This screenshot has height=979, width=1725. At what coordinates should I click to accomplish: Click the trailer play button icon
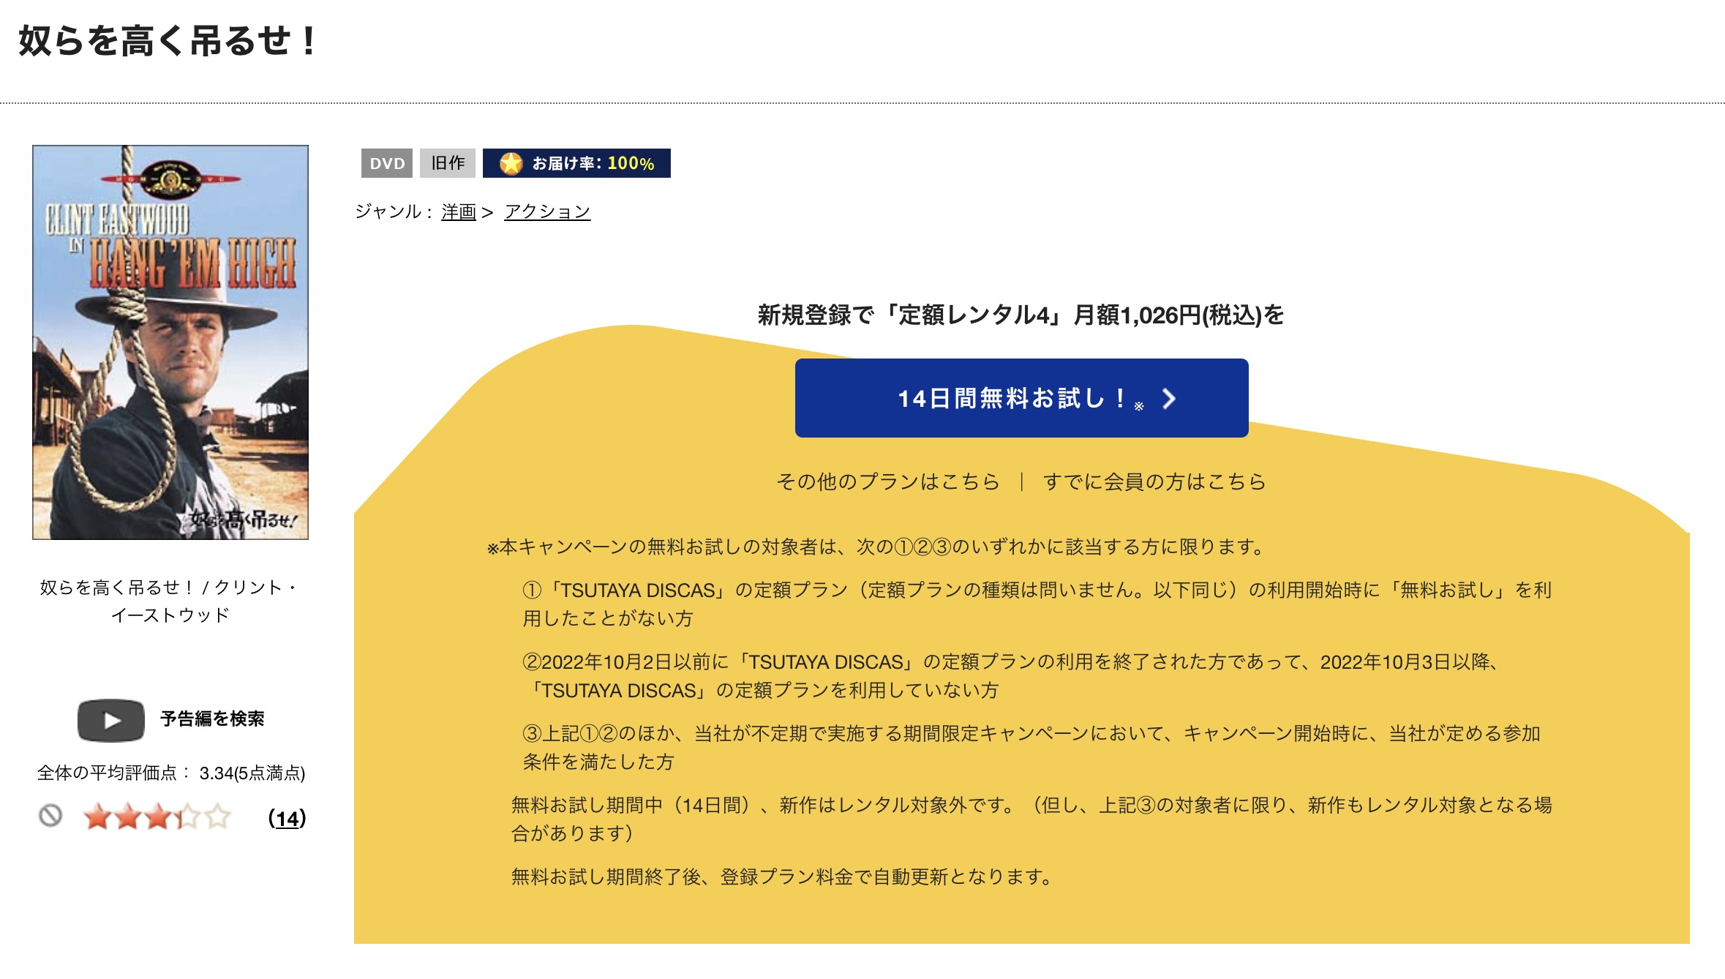click(111, 720)
